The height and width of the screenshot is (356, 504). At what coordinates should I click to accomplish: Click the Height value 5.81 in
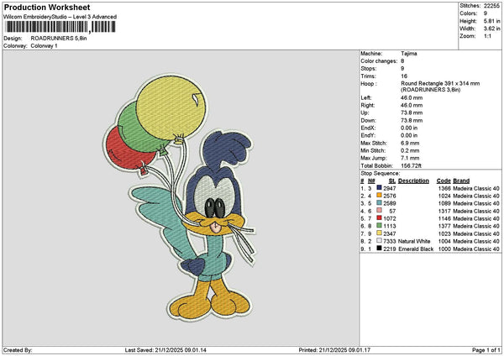pyautogui.click(x=491, y=21)
